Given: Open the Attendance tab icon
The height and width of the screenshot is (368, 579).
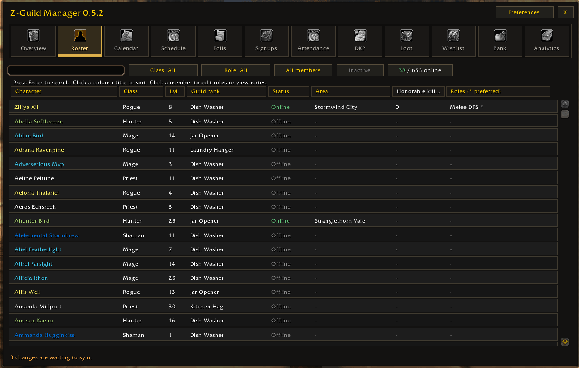Looking at the screenshot, I should pyautogui.click(x=313, y=36).
